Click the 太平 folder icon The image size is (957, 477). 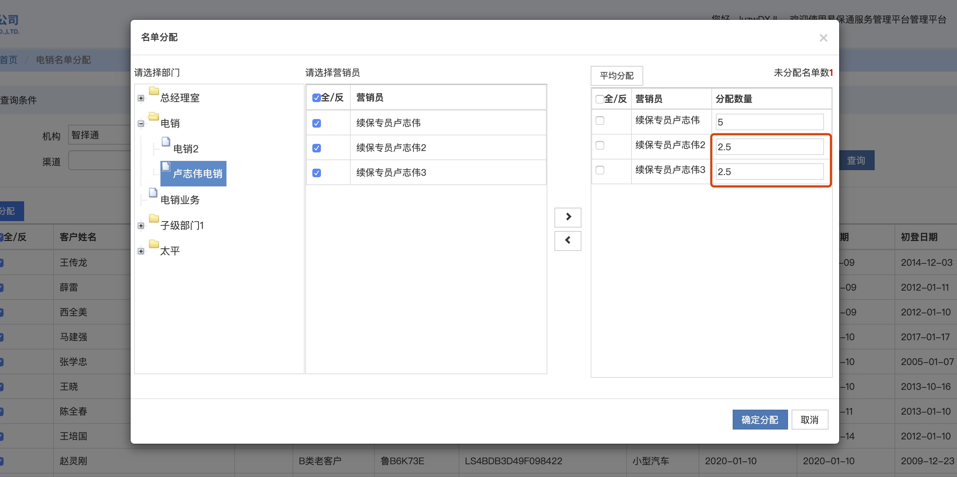pos(154,245)
